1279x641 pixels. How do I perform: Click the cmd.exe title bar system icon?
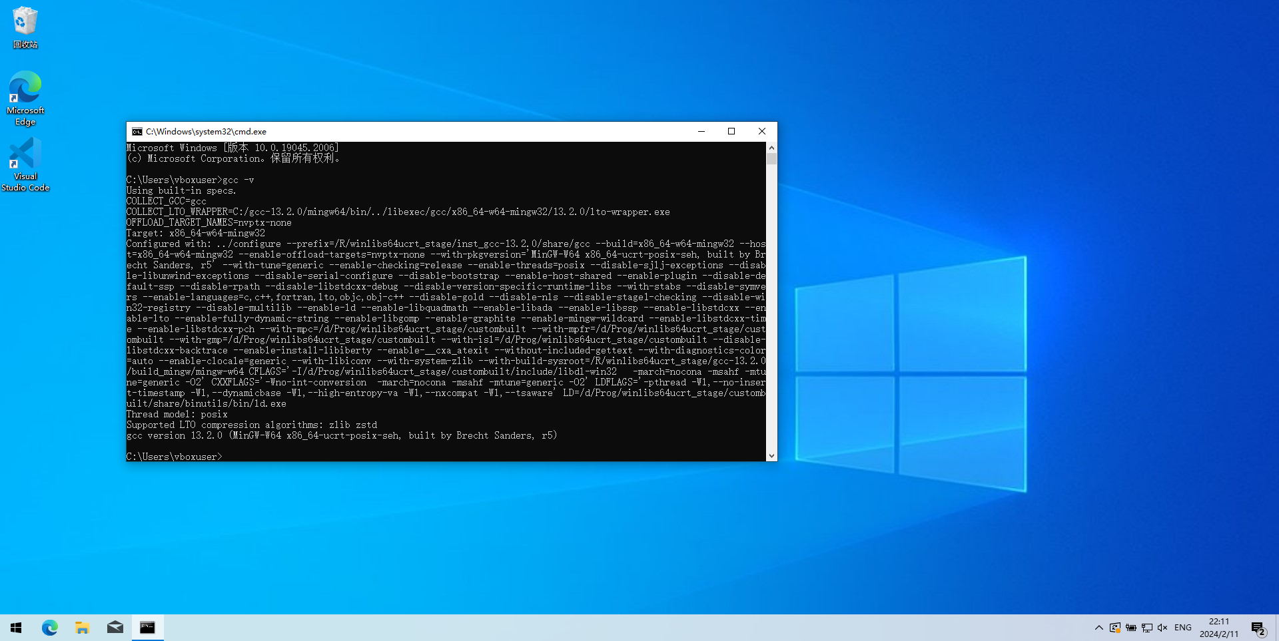137,132
